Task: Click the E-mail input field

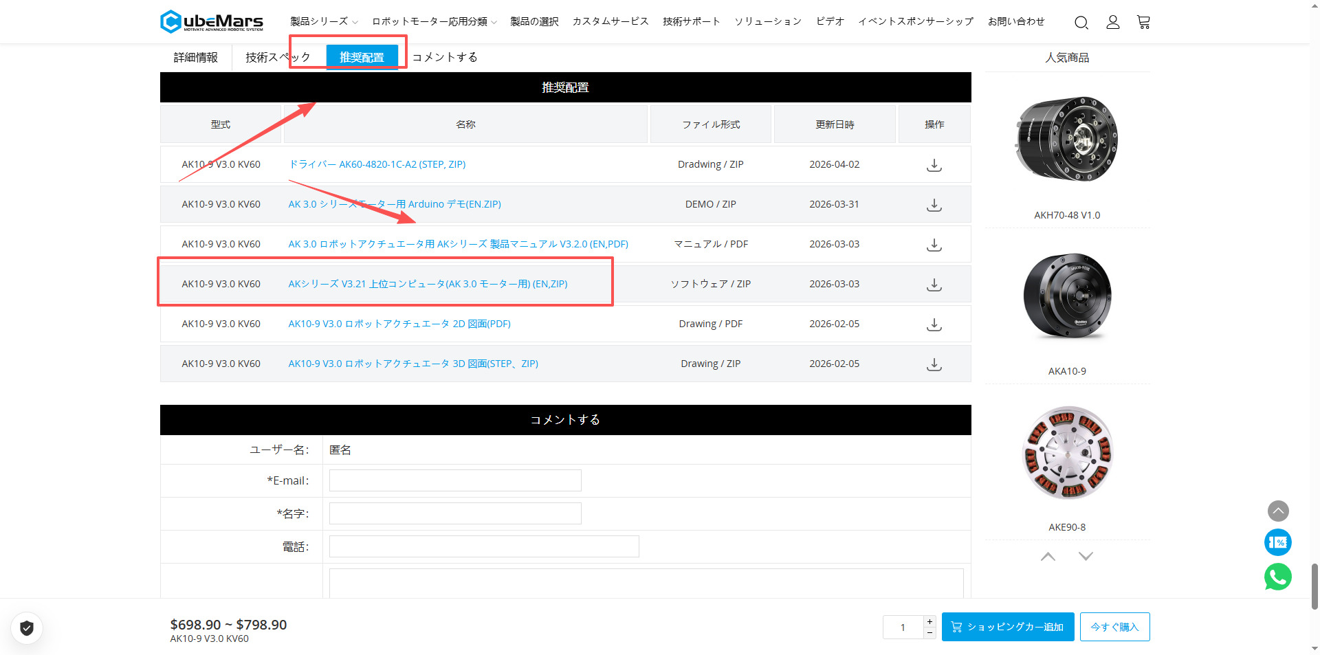Action: 455,480
